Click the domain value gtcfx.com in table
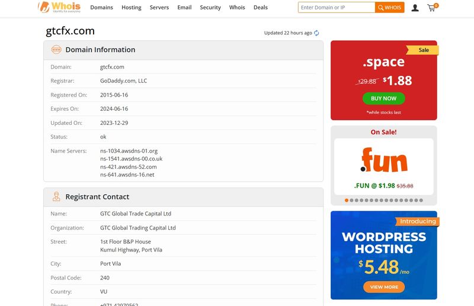This screenshot has height=306, width=474. (x=112, y=67)
